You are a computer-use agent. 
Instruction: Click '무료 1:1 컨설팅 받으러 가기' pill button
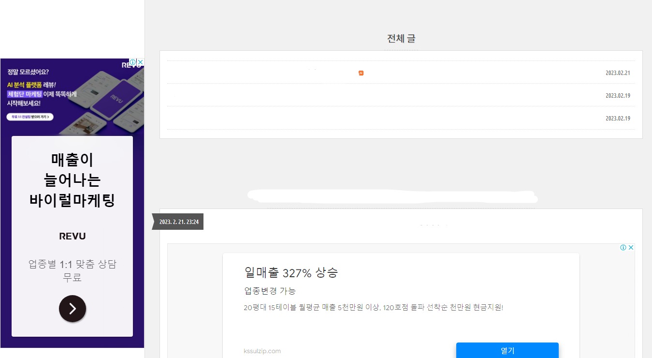coord(30,117)
